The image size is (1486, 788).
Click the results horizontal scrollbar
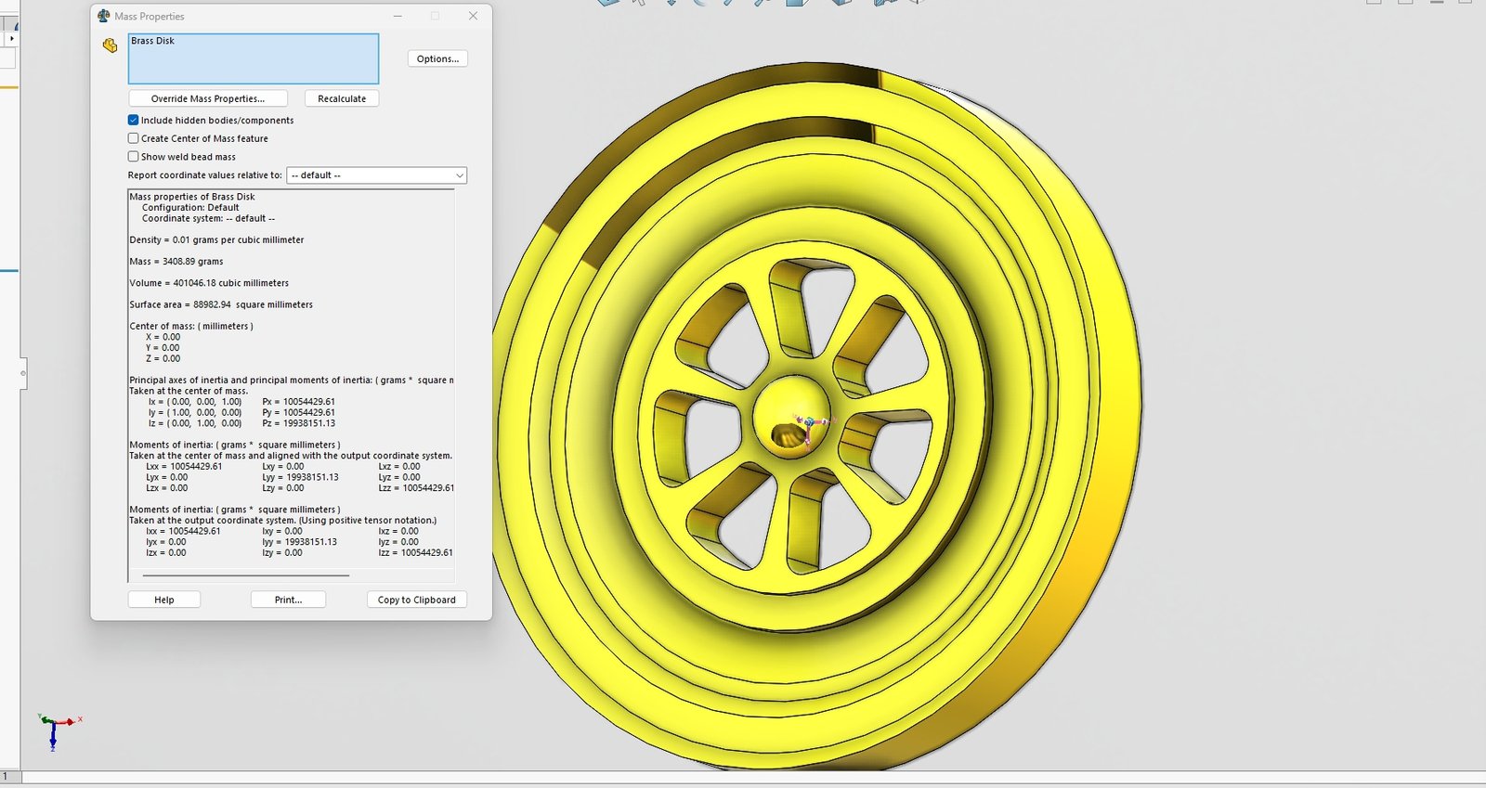pyautogui.click(x=246, y=575)
